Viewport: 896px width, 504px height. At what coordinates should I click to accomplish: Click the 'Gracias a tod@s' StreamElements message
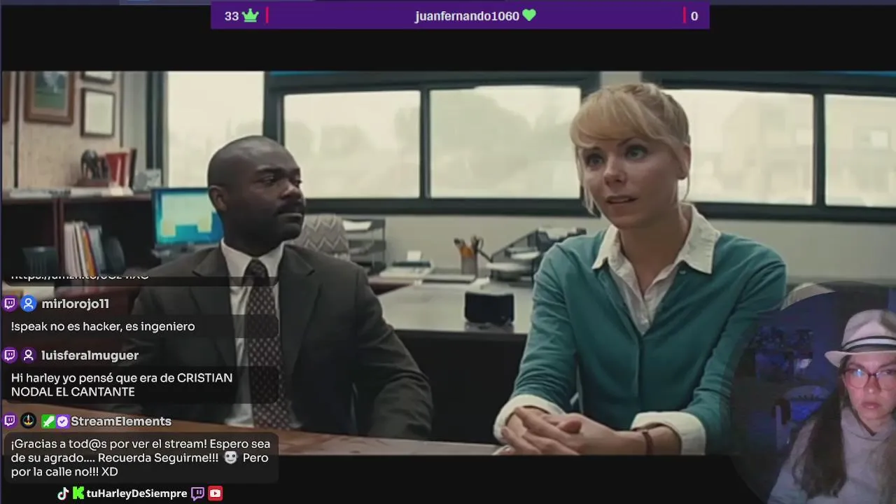click(141, 458)
